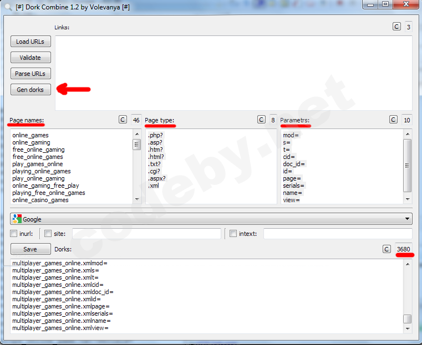Screen dimensions: 422x345
Task: Click the Parametrs scrollbar down arrow
Action: 408,199
